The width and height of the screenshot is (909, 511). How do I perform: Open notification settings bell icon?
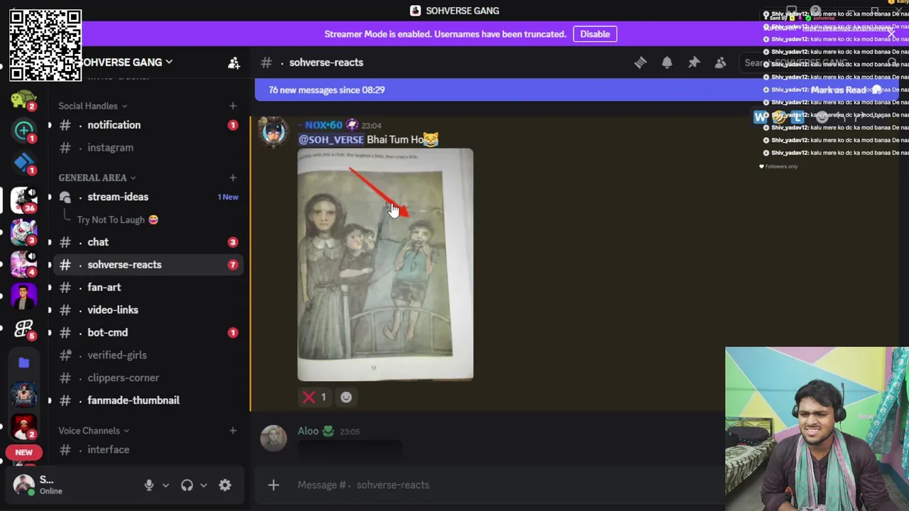point(667,62)
